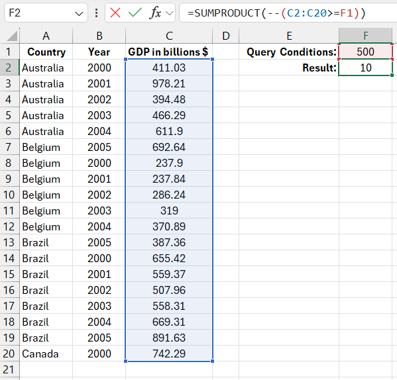Screen dimensions: 397x380
Task: Select the GDP cell 611.9
Action: 169,131
